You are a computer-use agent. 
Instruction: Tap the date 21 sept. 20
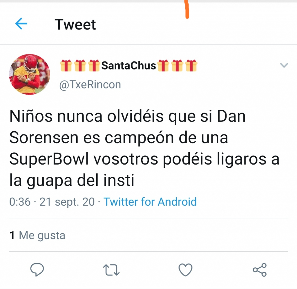67,202
